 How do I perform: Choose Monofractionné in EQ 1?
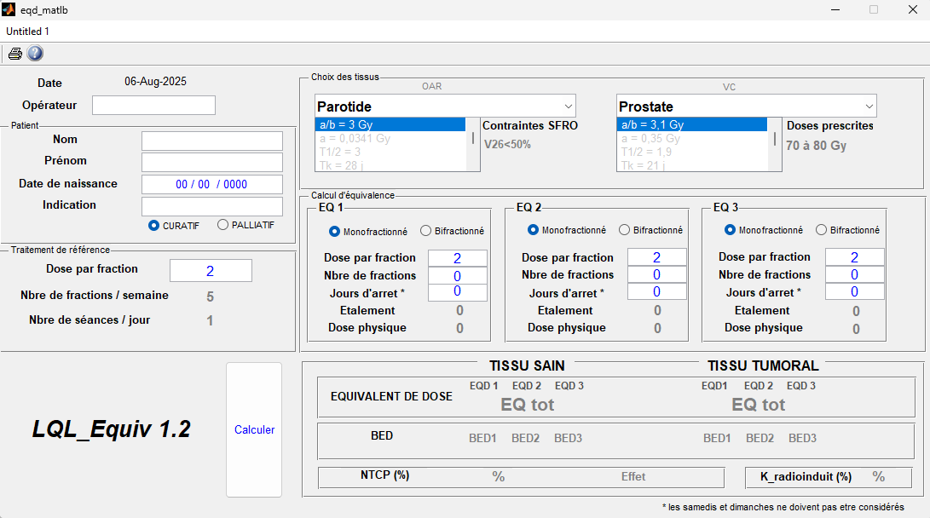(x=334, y=231)
